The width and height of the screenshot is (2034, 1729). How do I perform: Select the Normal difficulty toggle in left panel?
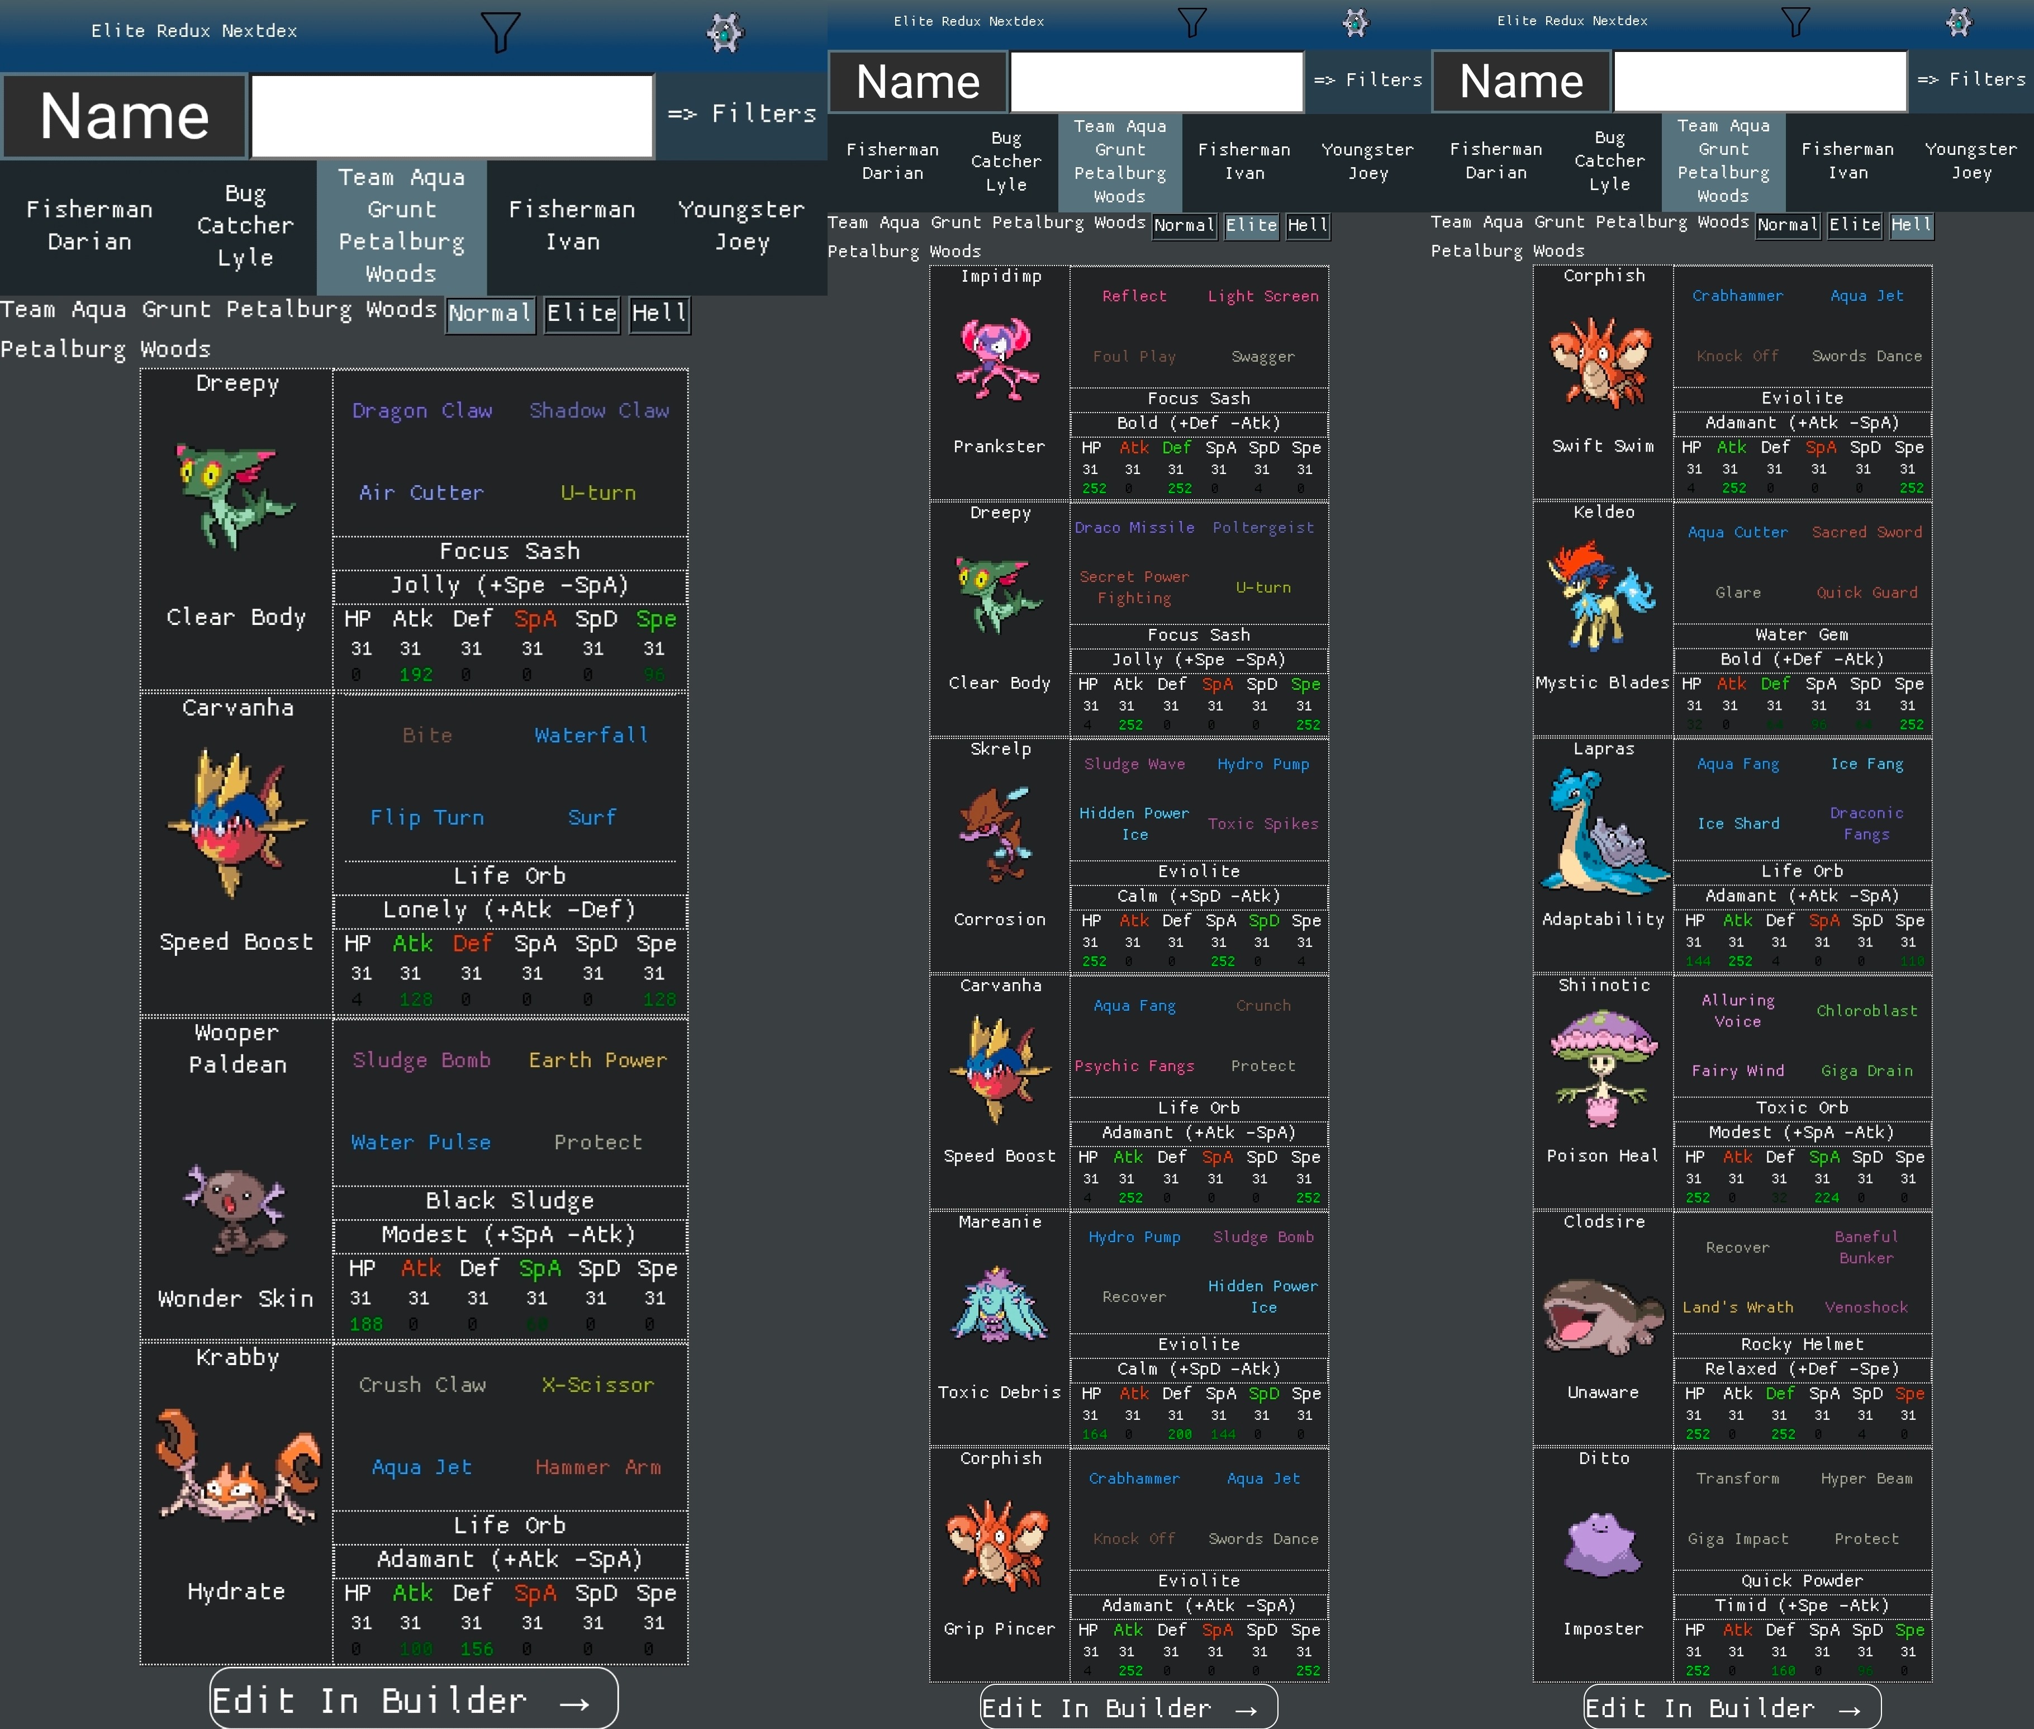[x=490, y=314]
